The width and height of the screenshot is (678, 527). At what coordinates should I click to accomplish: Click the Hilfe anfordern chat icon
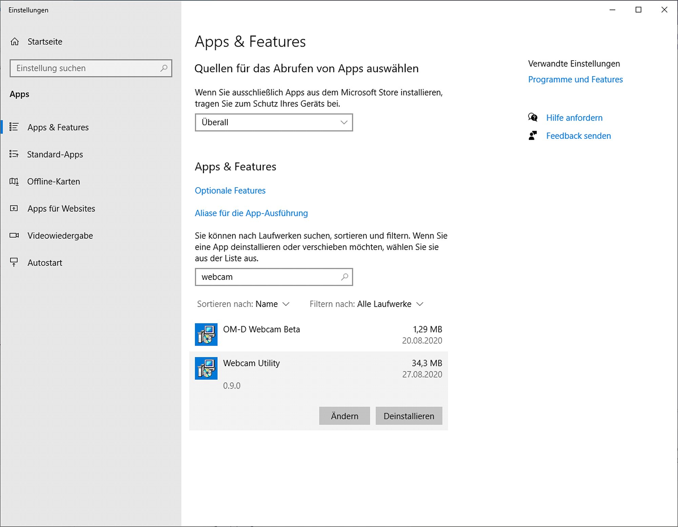(x=533, y=117)
